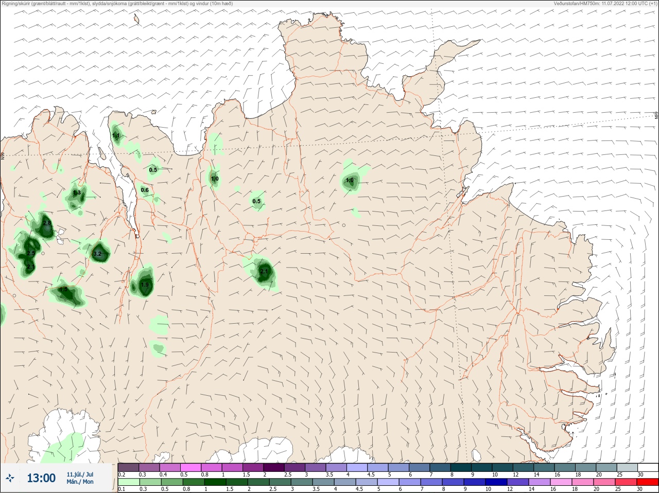This screenshot has height=493, width=659.
Task: Click the "0.4" label on the upper legend scale
Action: pyautogui.click(x=163, y=474)
